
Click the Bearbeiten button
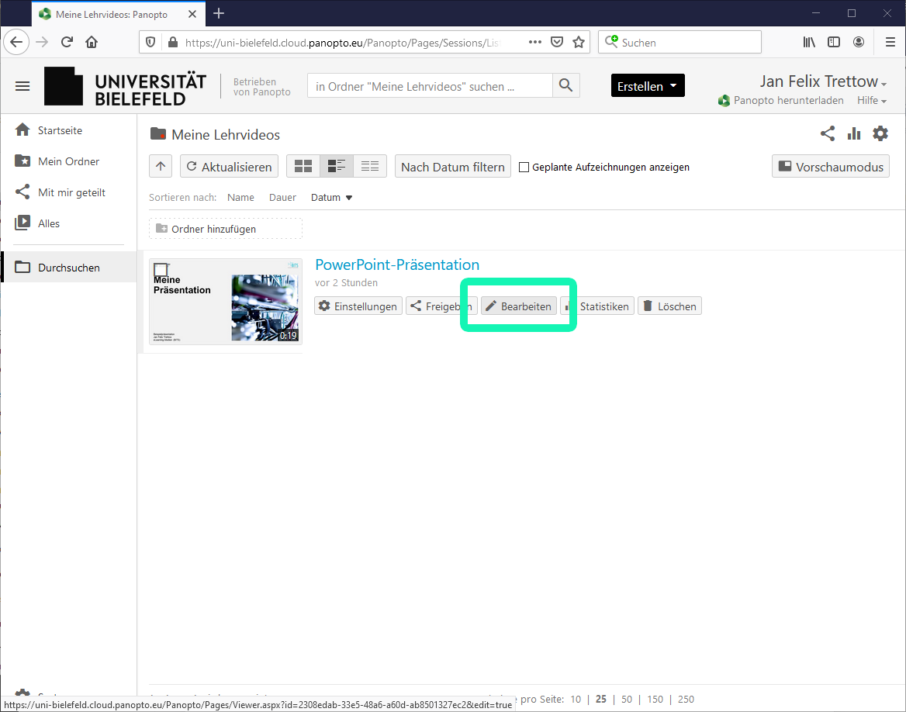point(518,306)
